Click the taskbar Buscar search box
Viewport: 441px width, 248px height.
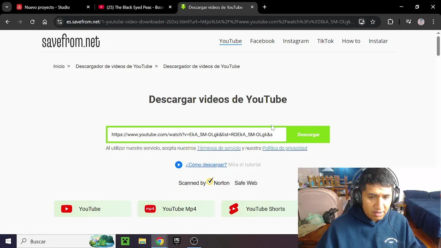click(x=66, y=241)
